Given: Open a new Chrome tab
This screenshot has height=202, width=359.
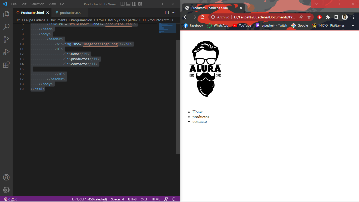Looking at the screenshot, I should [251, 8].
